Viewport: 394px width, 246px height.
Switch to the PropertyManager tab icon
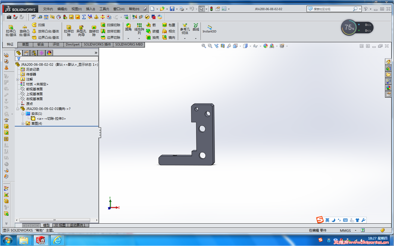(26, 53)
